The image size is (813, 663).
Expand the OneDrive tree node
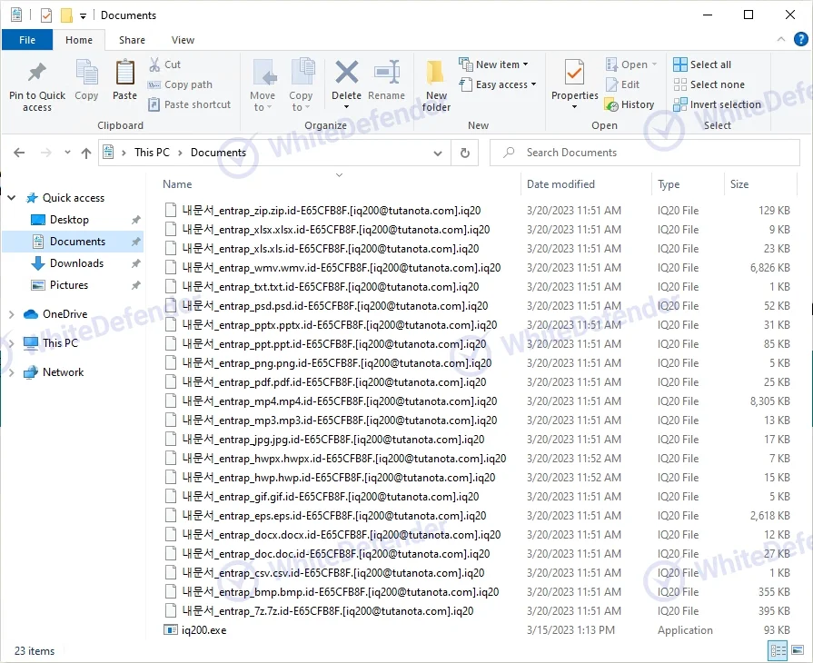point(12,314)
